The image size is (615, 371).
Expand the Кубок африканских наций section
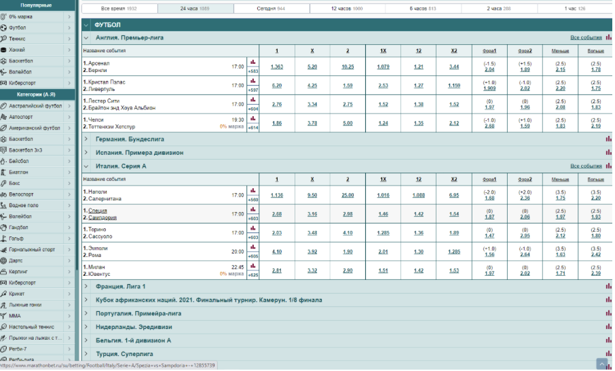(x=86, y=300)
